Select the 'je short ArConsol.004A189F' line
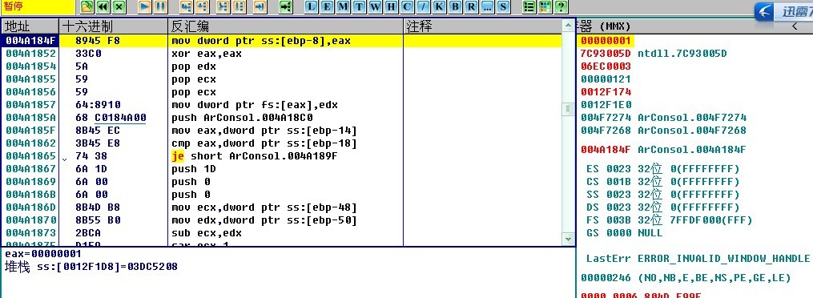The width and height of the screenshot is (813, 298). click(x=255, y=156)
